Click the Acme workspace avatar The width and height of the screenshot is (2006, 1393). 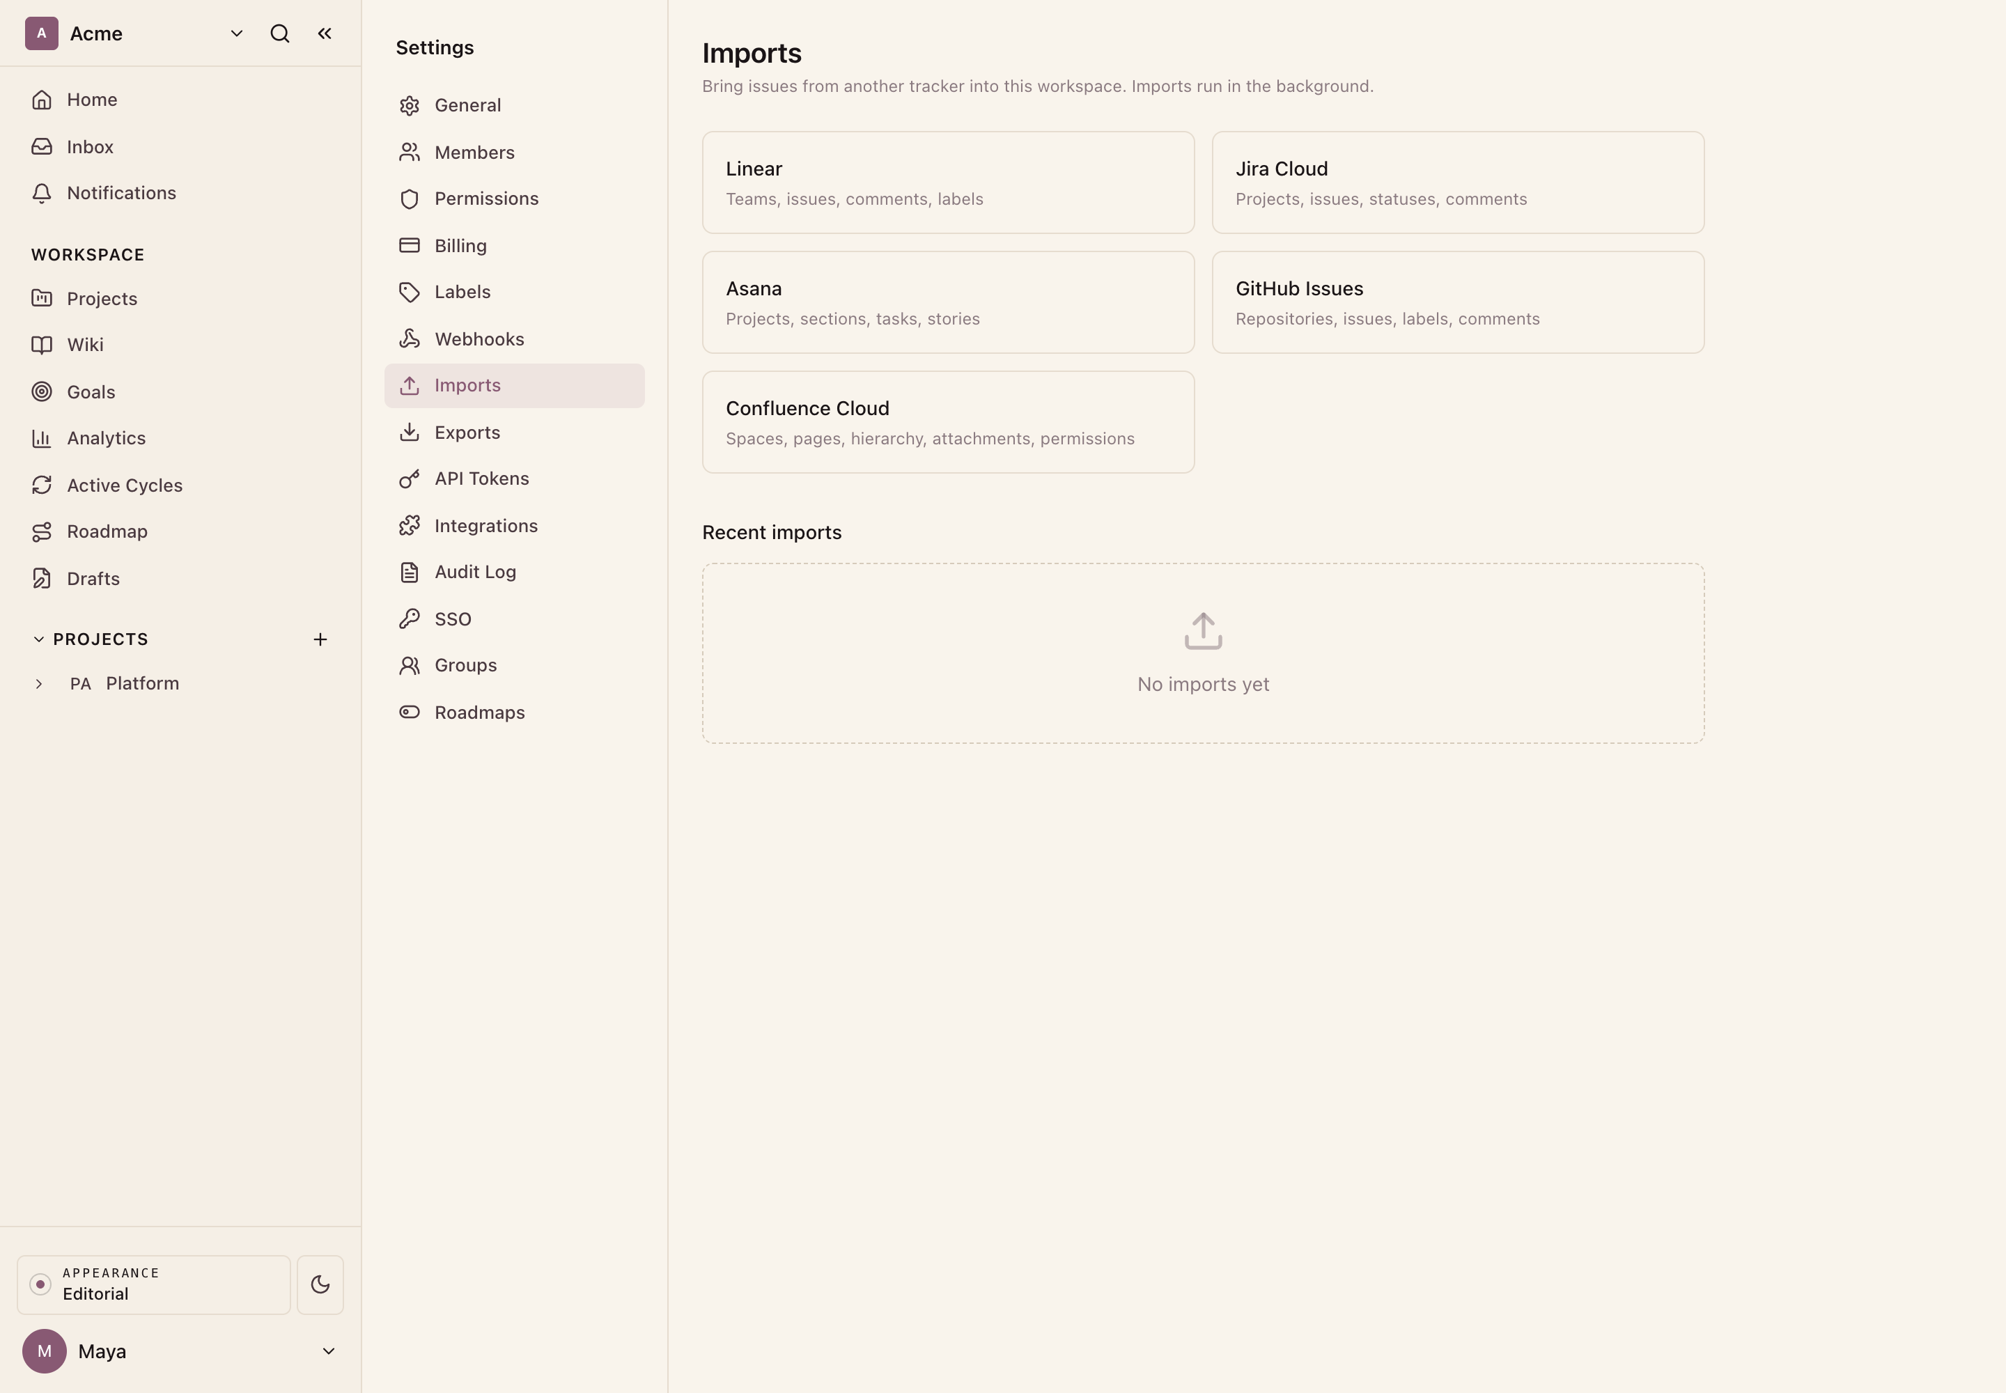tap(42, 33)
